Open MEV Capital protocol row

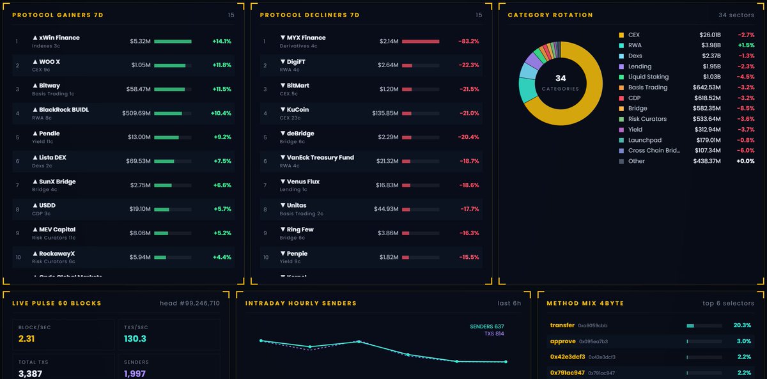tap(123, 233)
